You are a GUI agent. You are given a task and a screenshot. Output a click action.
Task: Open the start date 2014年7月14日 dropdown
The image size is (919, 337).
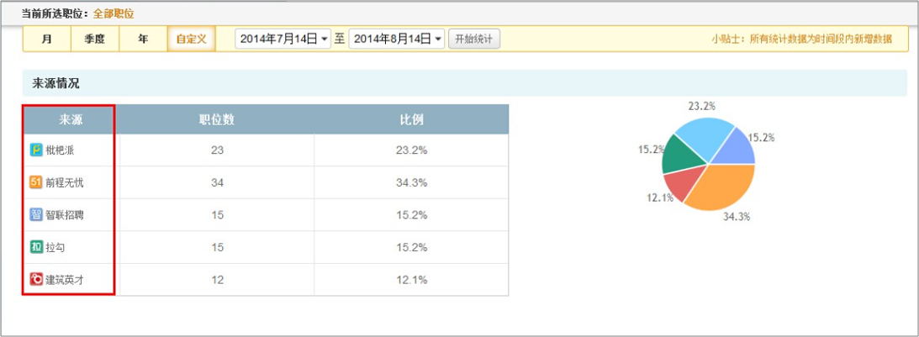pyautogui.click(x=283, y=39)
